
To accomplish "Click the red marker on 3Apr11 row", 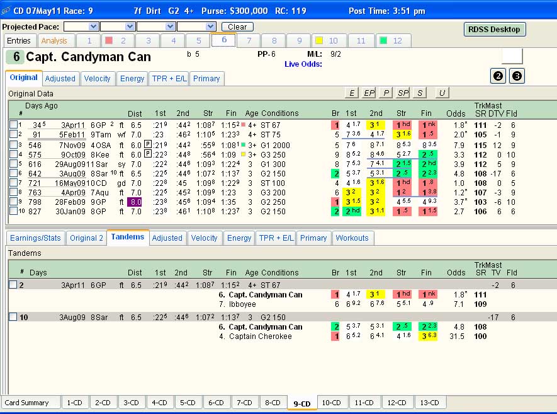I will coord(244,125).
